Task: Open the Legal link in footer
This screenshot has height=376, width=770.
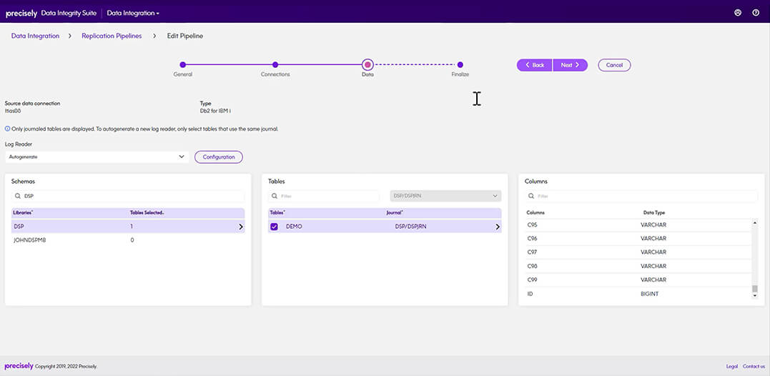Action: 731,367
